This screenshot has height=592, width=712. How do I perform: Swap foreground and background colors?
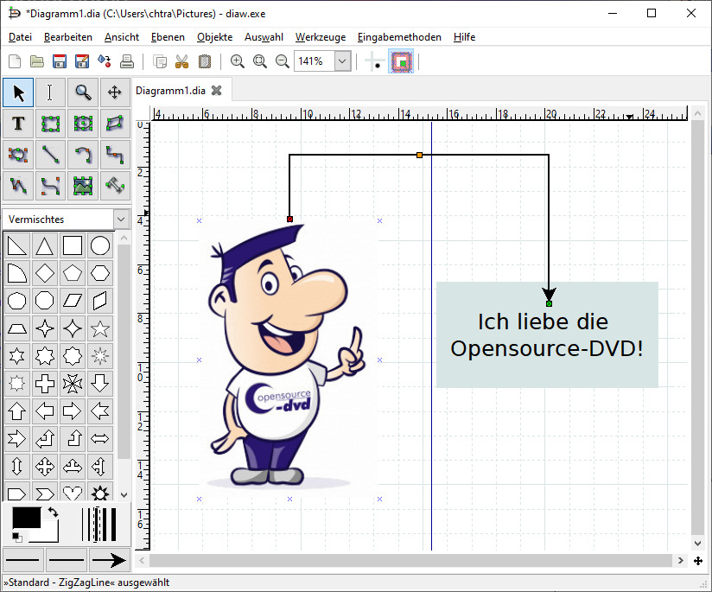pyautogui.click(x=53, y=512)
